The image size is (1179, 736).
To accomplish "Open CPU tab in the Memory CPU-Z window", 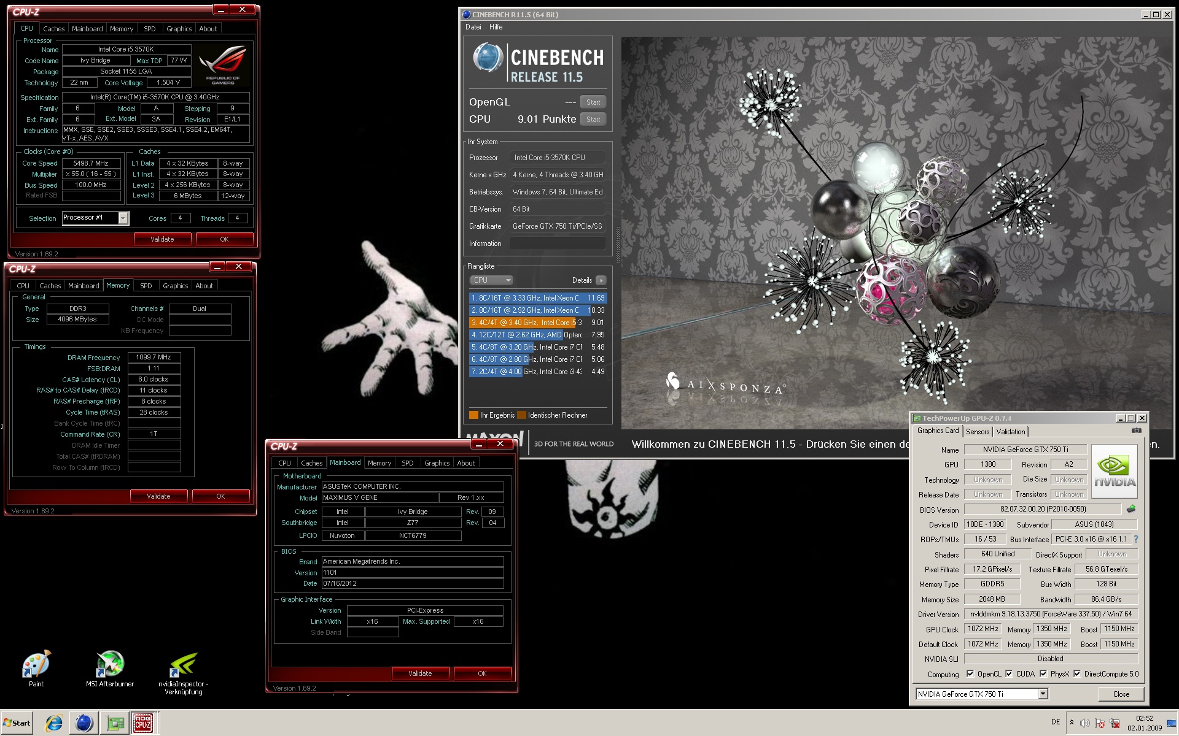I will click(x=23, y=286).
